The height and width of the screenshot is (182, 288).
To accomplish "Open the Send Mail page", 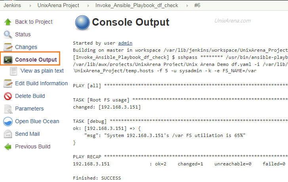I will (27, 134).
